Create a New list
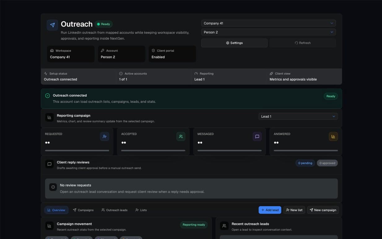Screen dimensions: 382x239 click(x=294, y=210)
